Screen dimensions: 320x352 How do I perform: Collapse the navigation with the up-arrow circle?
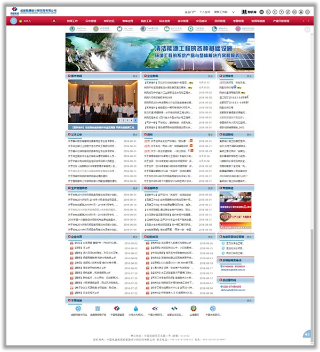pyautogui.click(x=54, y=21)
